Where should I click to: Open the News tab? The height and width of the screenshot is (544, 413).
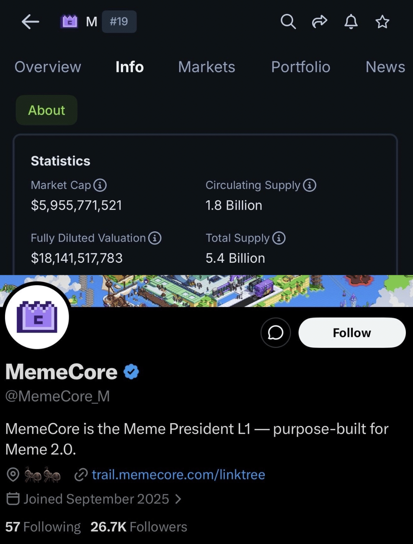385,67
